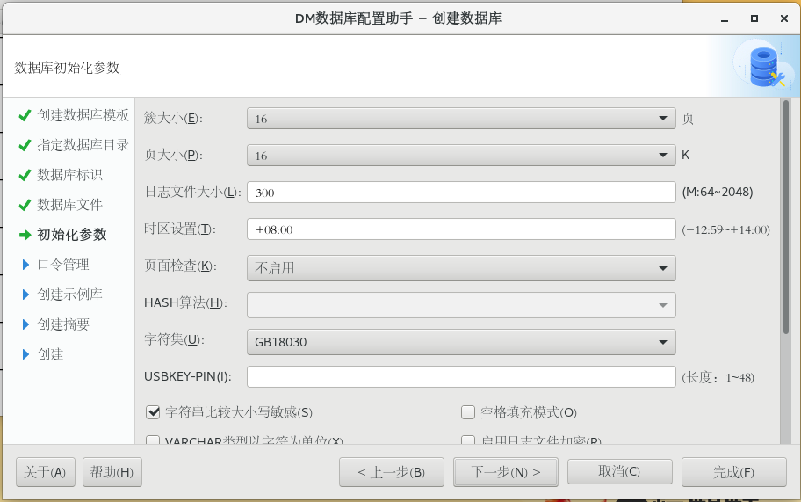This screenshot has height=502, width=801.
Task: Click the 日志文件大小(L) label
Action: pyautogui.click(x=192, y=192)
